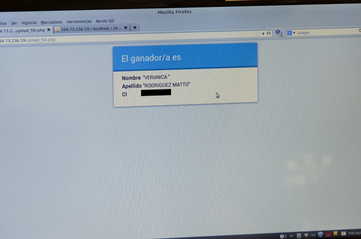Open a new tab with plus button
Image resolution: width=361 pixels, height=239 pixels.
pos(135,27)
